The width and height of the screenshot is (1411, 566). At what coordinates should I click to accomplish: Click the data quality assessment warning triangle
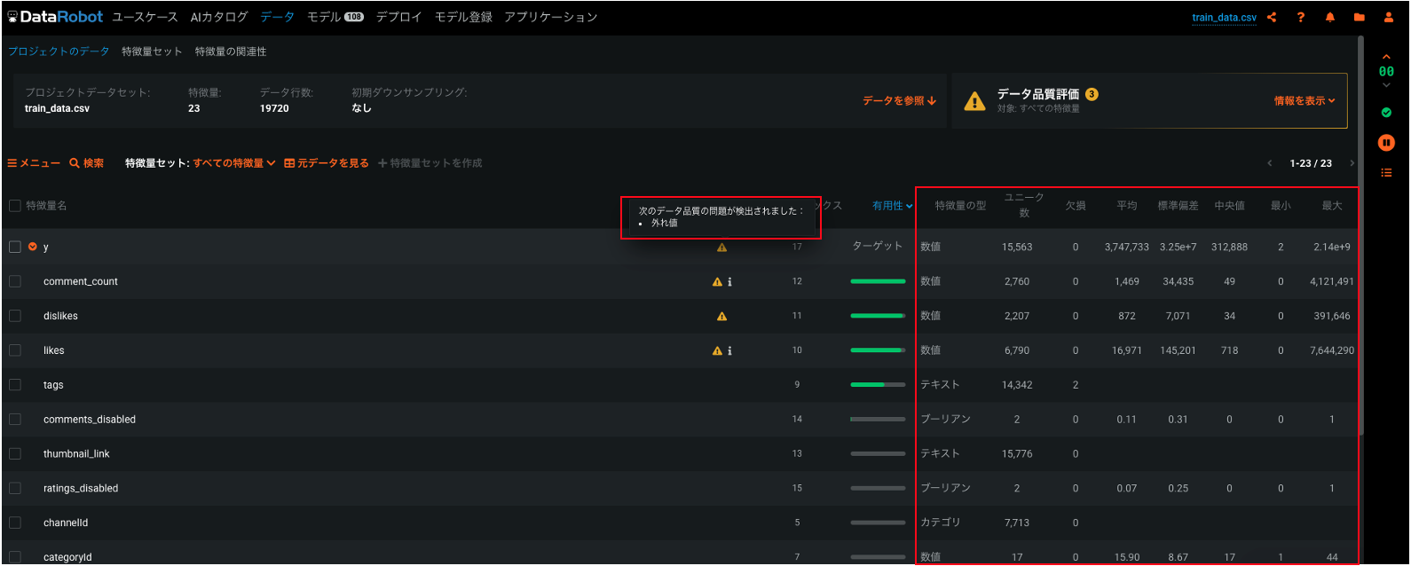tap(974, 101)
